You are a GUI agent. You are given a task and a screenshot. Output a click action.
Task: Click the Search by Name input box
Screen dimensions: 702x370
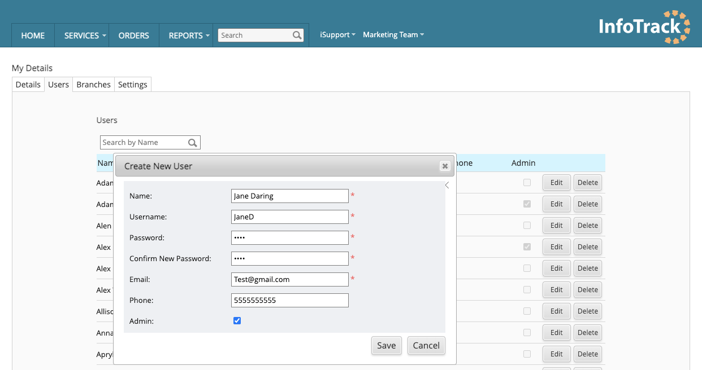[x=144, y=142]
